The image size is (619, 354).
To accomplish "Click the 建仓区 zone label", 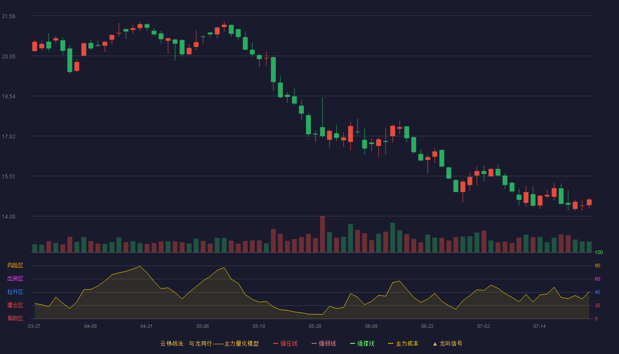I will [x=15, y=305].
